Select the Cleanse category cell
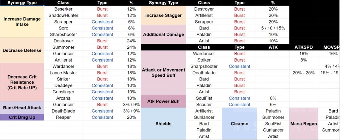The image size is (340, 140). click(x=239, y=123)
